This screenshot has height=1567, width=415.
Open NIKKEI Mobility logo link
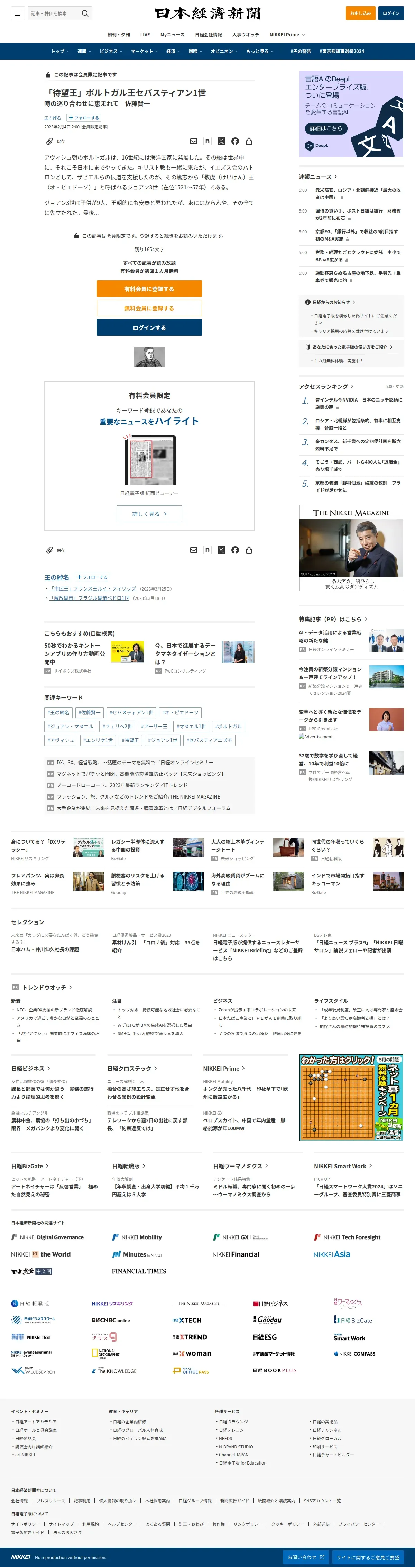pyautogui.click(x=137, y=1237)
